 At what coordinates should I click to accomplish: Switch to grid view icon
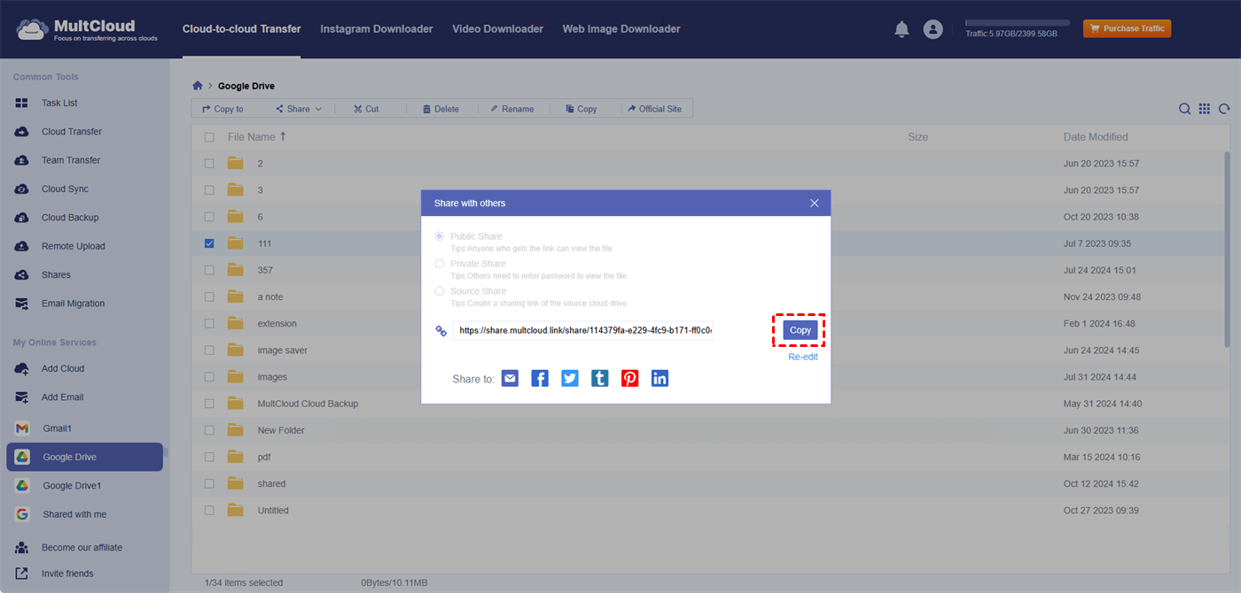click(1205, 109)
